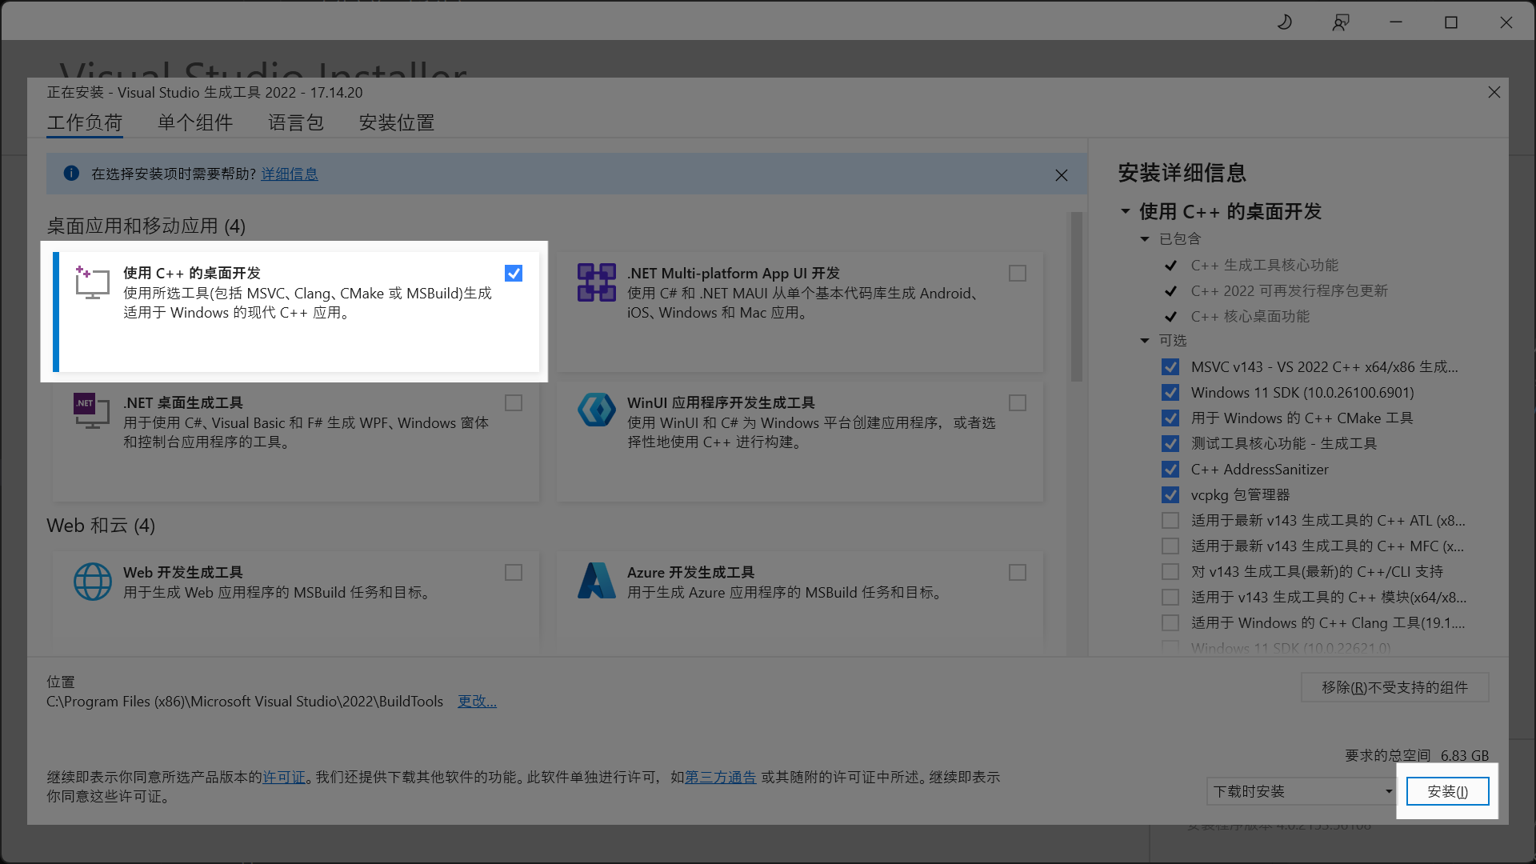Screen dimensions: 1536x864
Task: Uncheck vcpkg 包管理器 component
Action: (x=1170, y=495)
